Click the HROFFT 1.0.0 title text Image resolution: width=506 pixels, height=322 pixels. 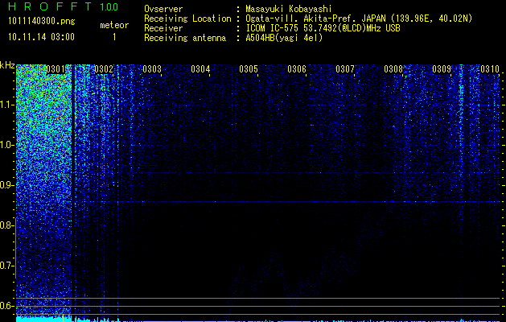pos(64,6)
